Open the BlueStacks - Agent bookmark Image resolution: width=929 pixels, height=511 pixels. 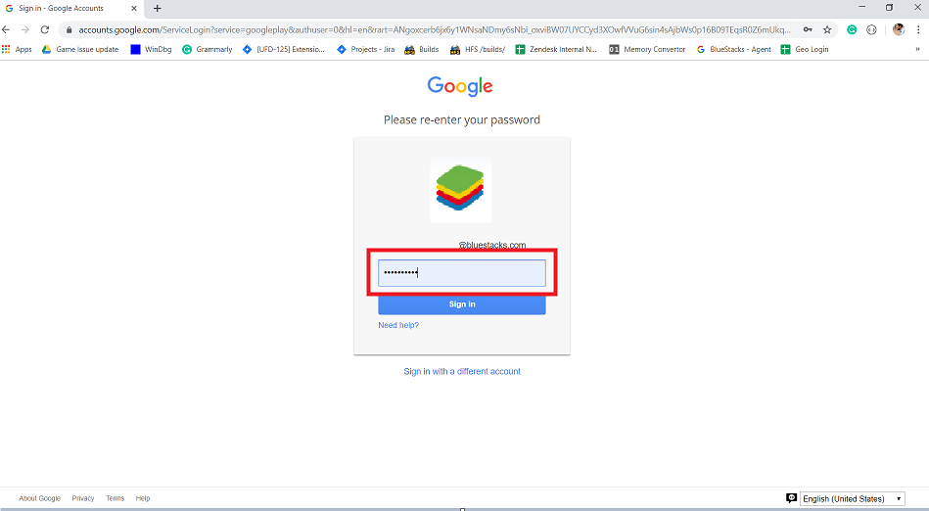(x=734, y=49)
